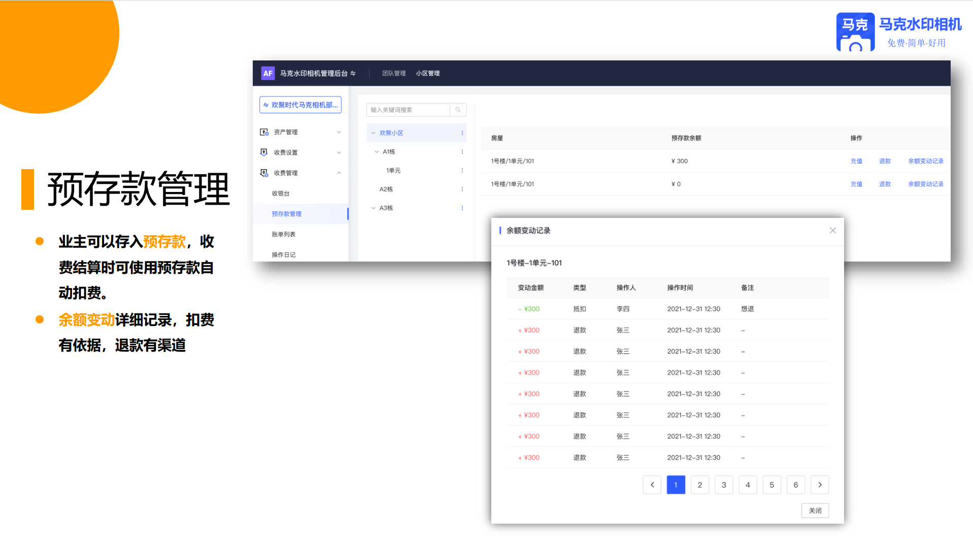Image resolution: width=973 pixels, height=547 pixels.
Task: Expand the A3栋 tree node arrow
Action: 374,208
